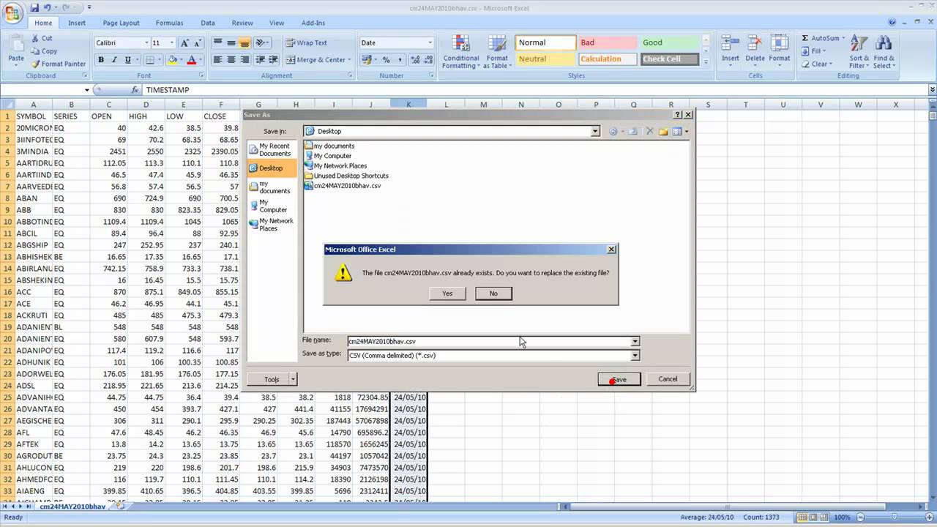Viewport: 937px width, 527px height.
Task: Toggle Wrap Text
Action: click(x=307, y=43)
